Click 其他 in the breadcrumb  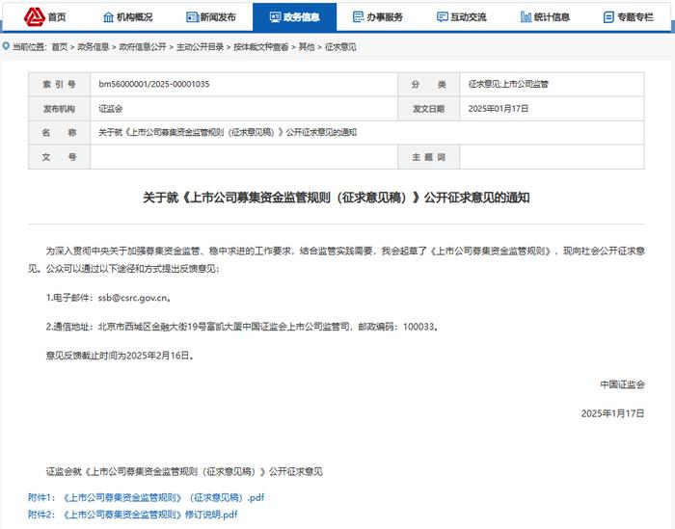pos(307,47)
